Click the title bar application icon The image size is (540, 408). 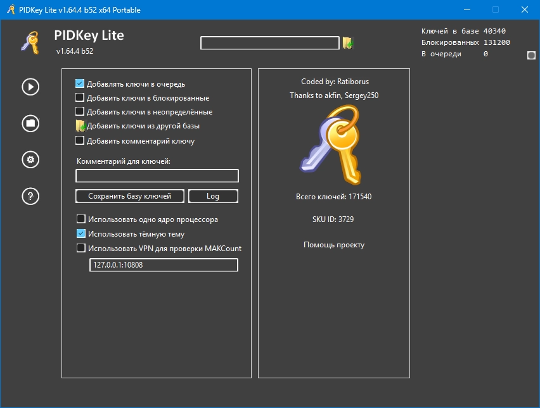(x=11, y=9)
